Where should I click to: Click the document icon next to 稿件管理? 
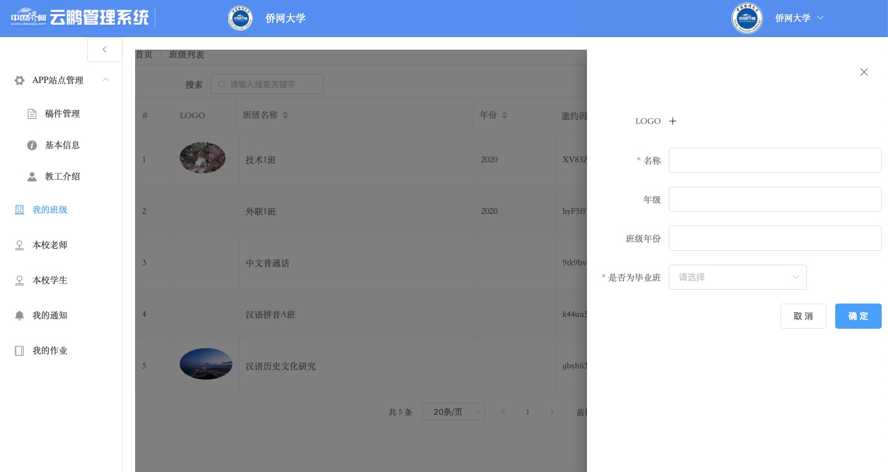coord(32,114)
